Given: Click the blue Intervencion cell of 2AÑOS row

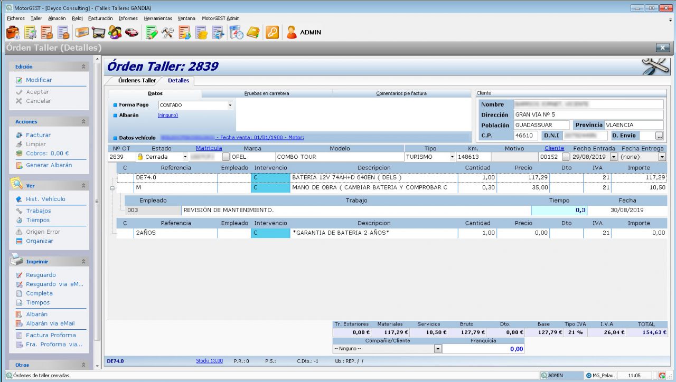Looking at the screenshot, I should (x=270, y=233).
